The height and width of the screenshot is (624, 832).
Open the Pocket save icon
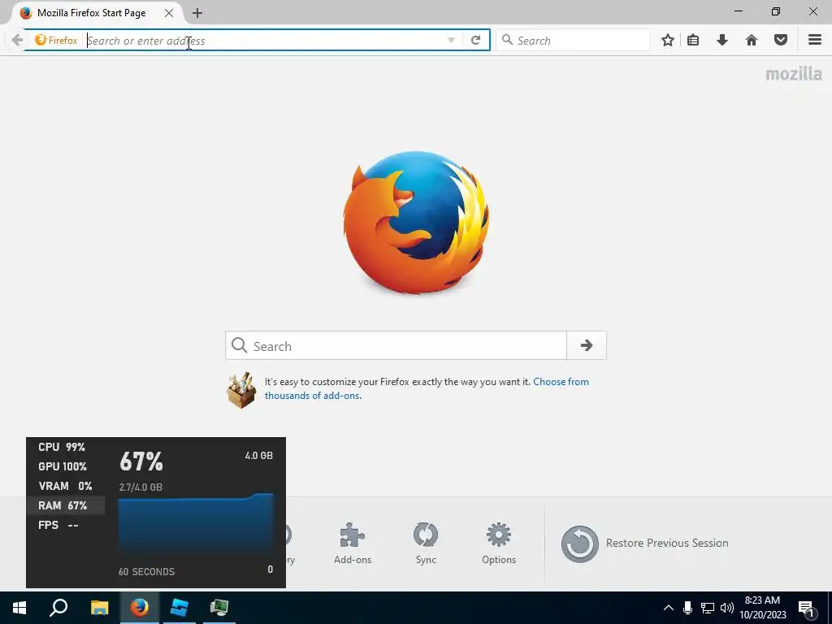tap(781, 40)
